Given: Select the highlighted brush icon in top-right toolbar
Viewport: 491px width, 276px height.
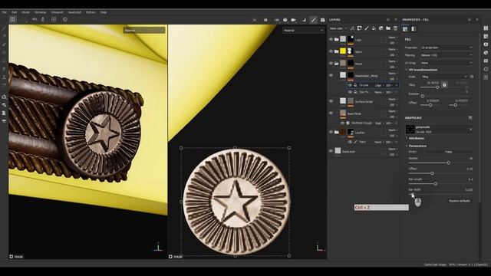Looking at the screenshot, I should tap(314, 20).
